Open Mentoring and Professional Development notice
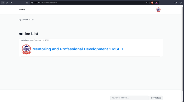 pyautogui.click(x=78, y=49)
